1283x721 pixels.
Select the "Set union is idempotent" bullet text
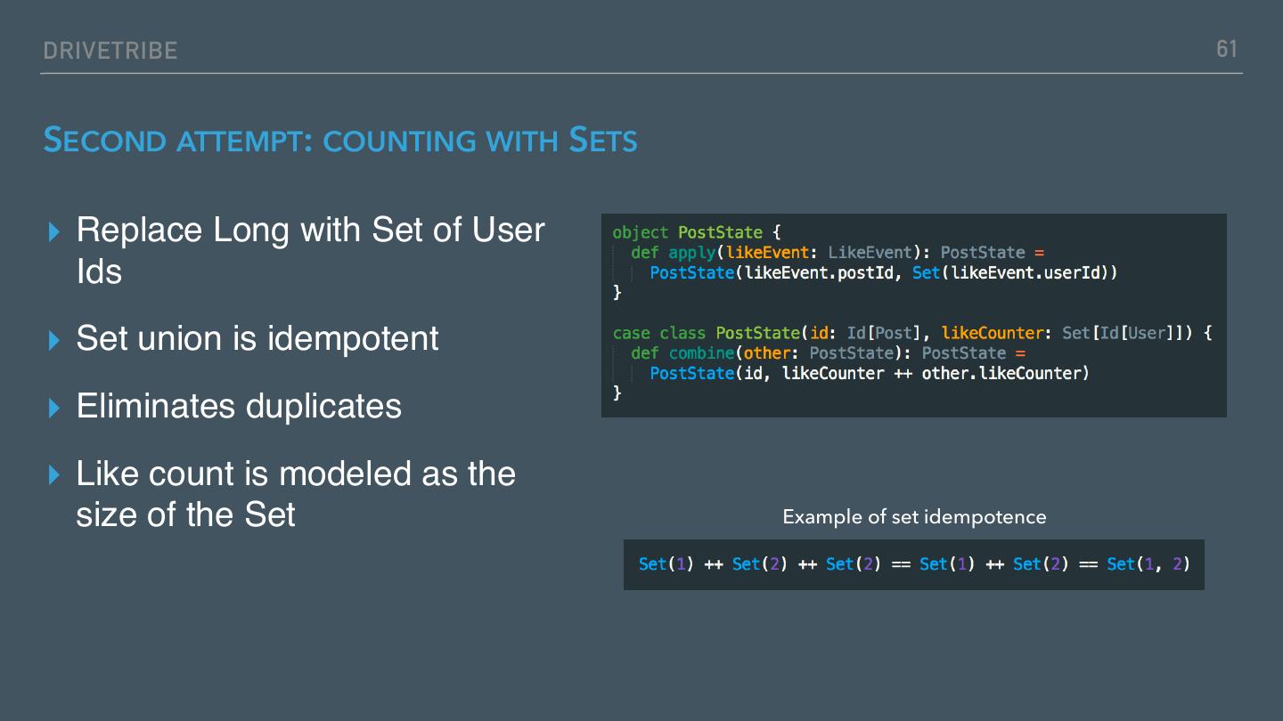[x=257, y=338]
